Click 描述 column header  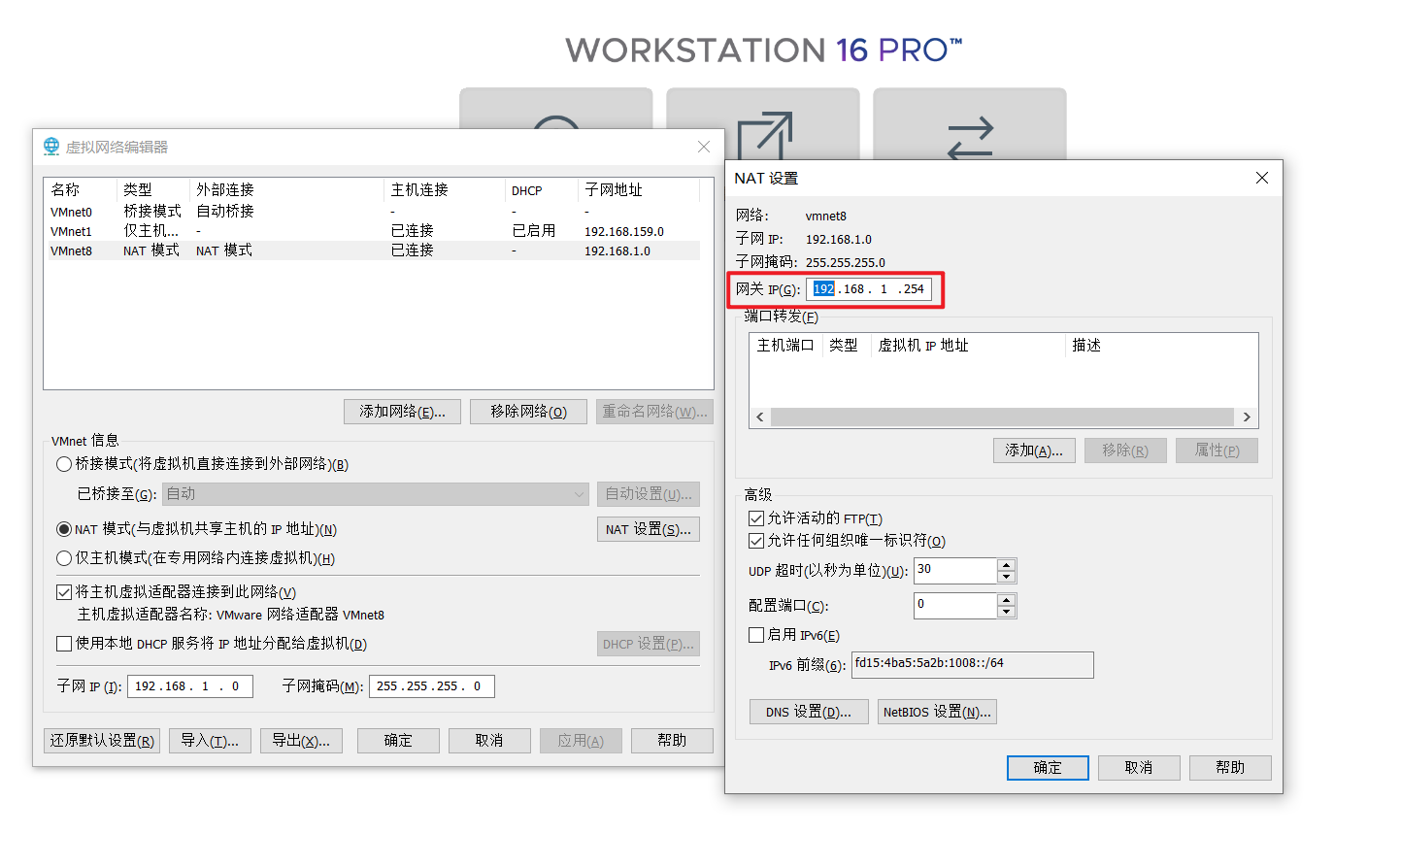pos(1161,346)
